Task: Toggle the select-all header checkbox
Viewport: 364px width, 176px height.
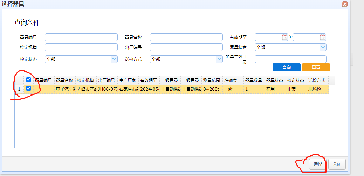Action: [x=29, y=80]
